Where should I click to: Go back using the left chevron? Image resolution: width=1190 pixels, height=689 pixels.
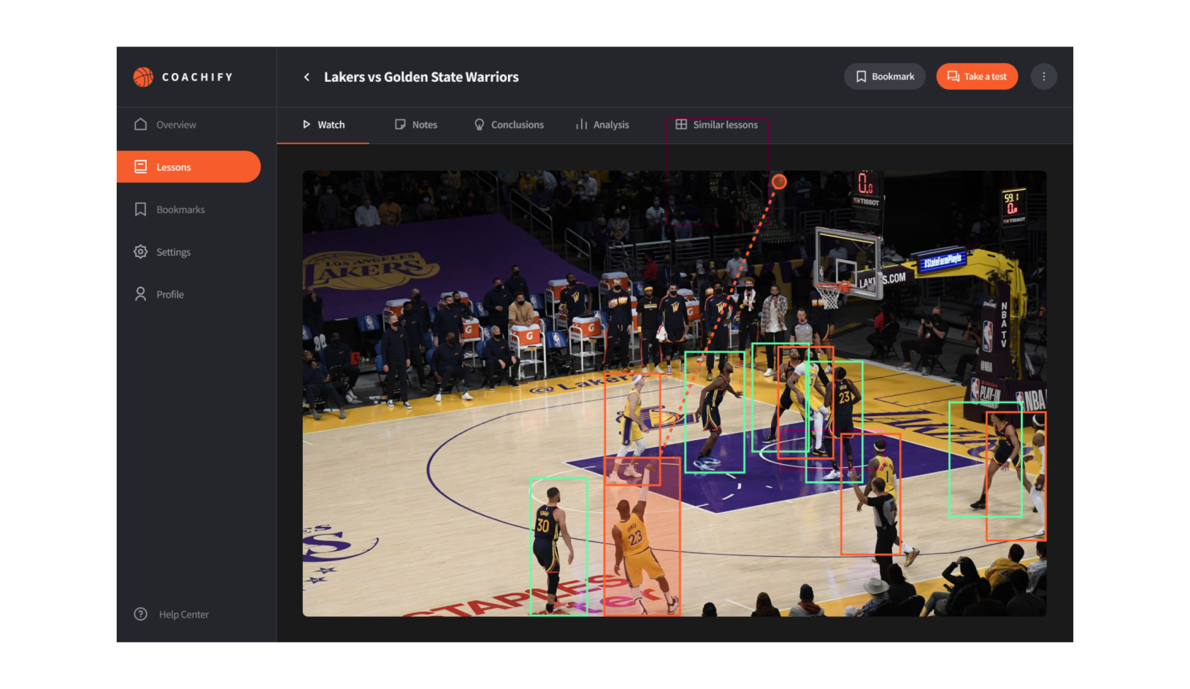(307, 77)
